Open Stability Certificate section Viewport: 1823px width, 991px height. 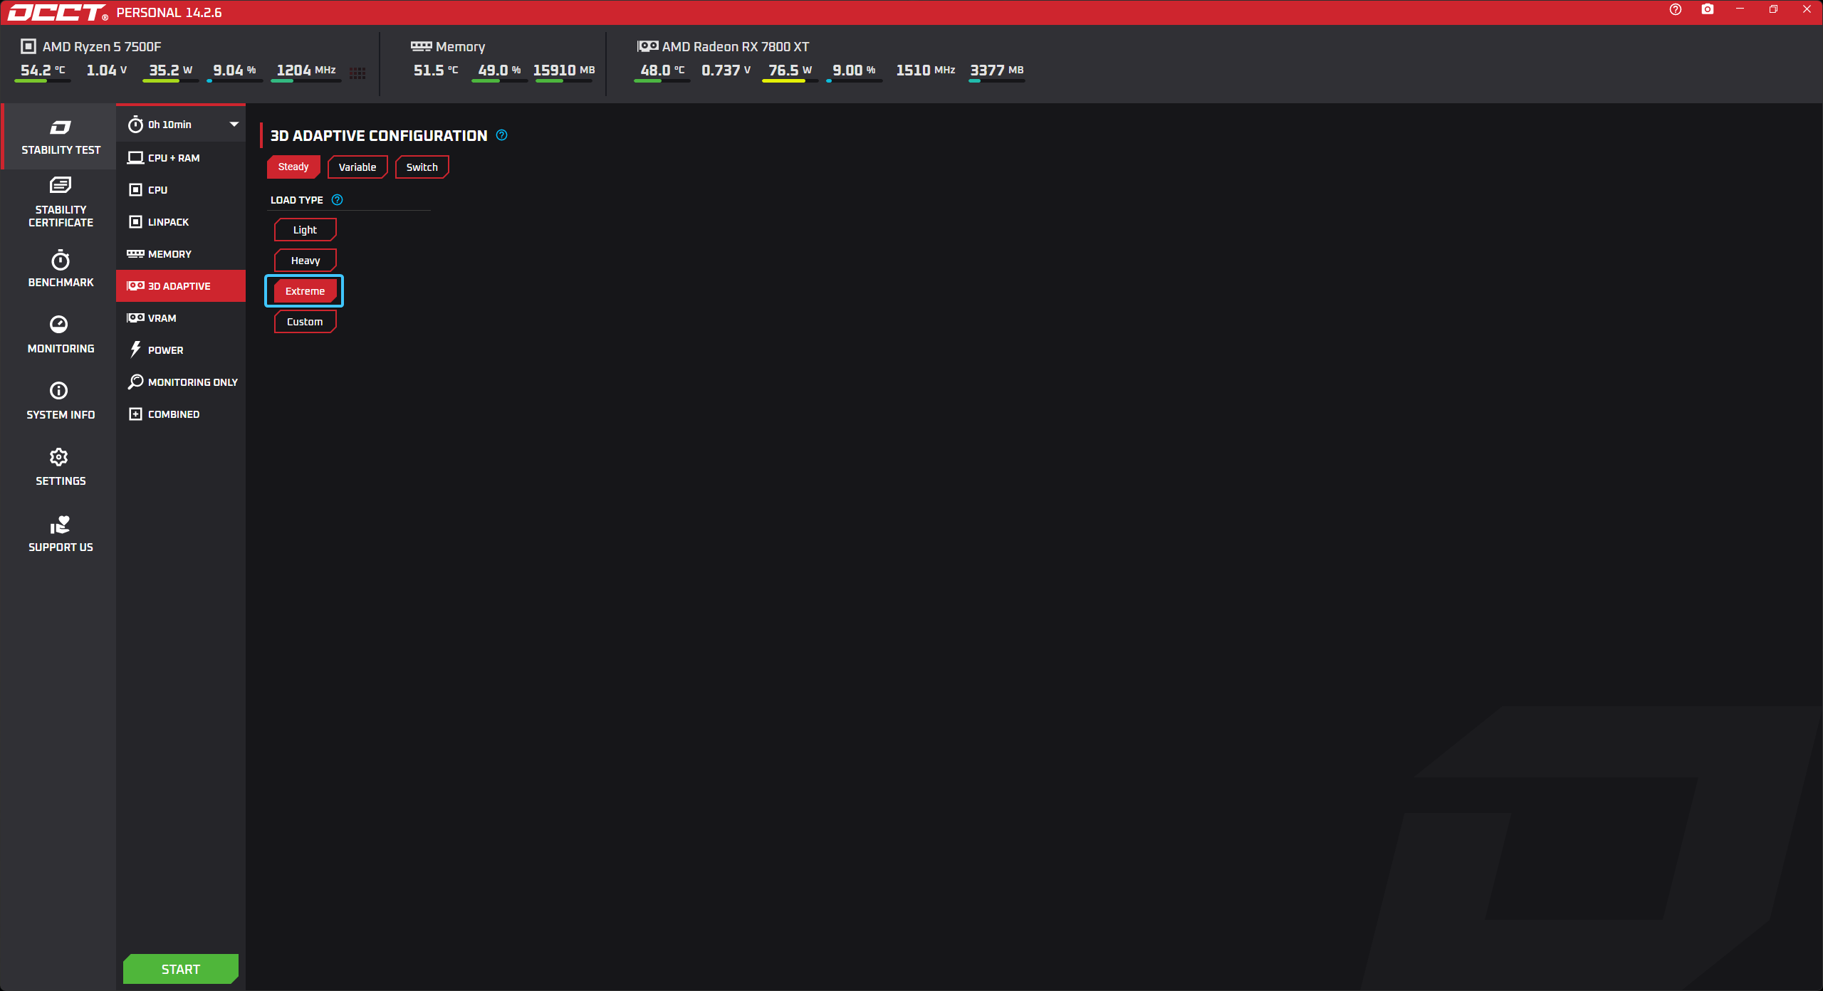point(61,202)
